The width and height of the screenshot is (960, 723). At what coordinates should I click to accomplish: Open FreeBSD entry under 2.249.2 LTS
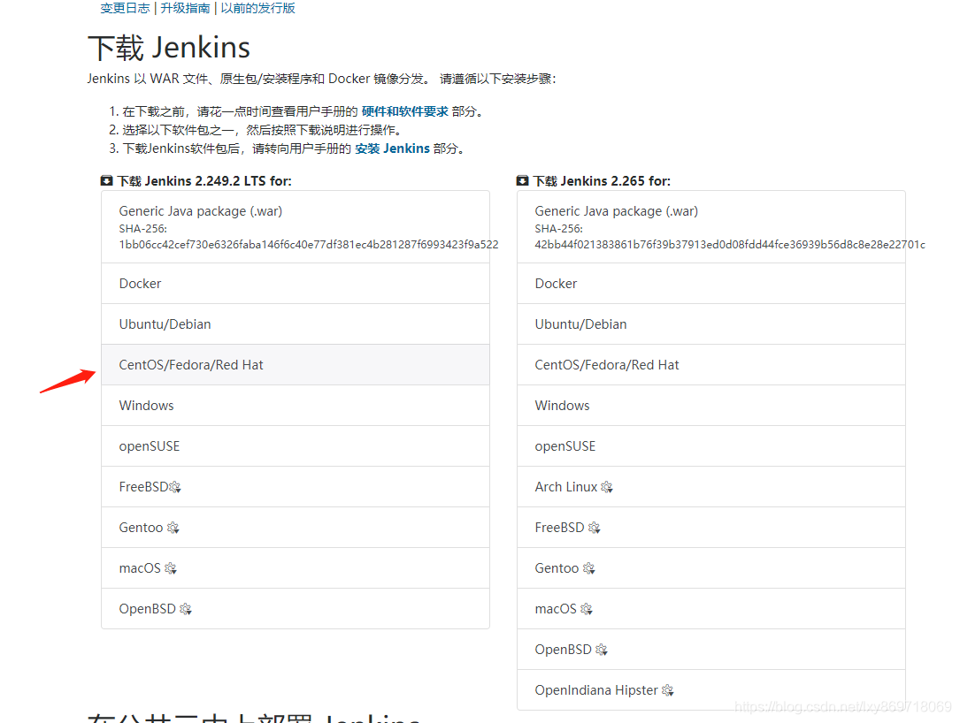(x=296, y=487)
